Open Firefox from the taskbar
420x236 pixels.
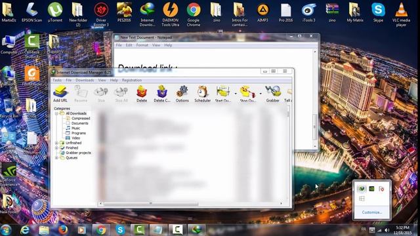coord(63,230)
